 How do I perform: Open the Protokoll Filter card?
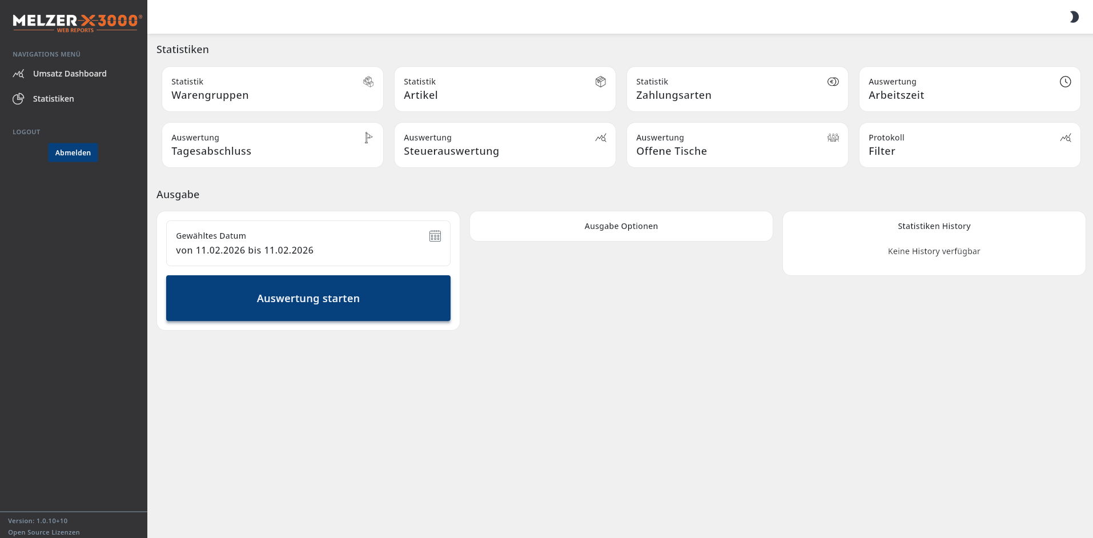pyautogui.click(x=970, y=145)
